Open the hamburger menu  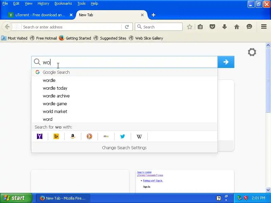264,27
